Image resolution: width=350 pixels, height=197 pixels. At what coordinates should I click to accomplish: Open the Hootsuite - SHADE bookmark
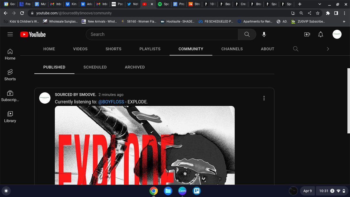tap(178, 22)
